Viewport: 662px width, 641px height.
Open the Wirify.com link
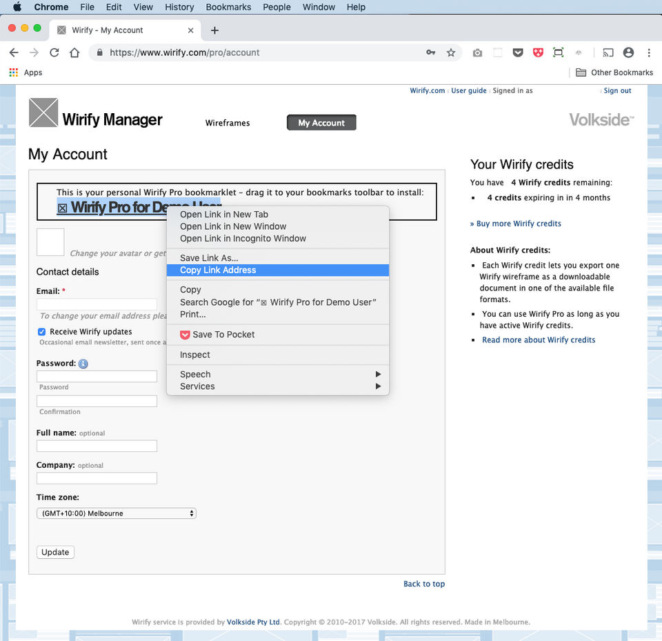click(x=428, y=90)
